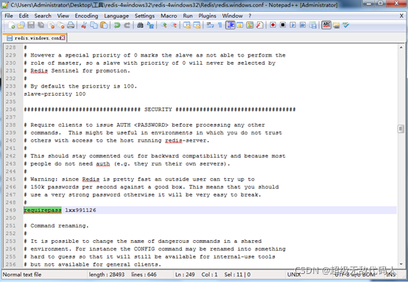This screenshot has width=408, height=282.
Task: Play back the recorded macro icon
Action: (292, 25)
